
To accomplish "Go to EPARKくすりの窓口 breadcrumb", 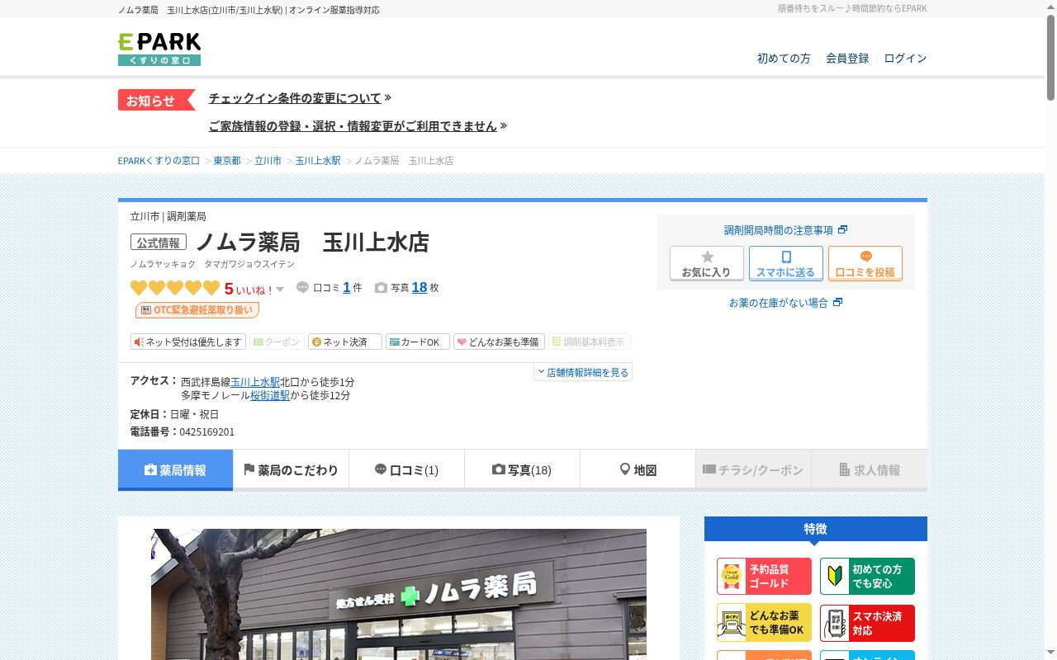I will [159, 161].
